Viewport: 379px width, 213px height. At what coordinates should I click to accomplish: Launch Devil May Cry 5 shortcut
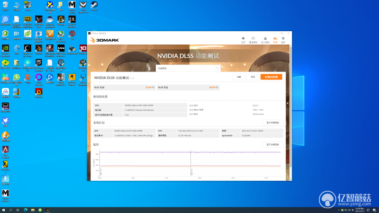coord(39,21)
